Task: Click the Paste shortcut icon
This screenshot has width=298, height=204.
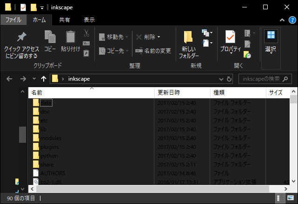Action: pos(86,53)
